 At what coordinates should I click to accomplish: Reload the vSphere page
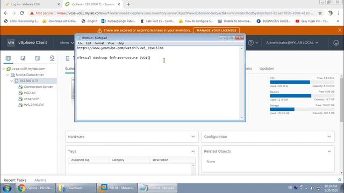pyautogui.click(x=22, y=13)
